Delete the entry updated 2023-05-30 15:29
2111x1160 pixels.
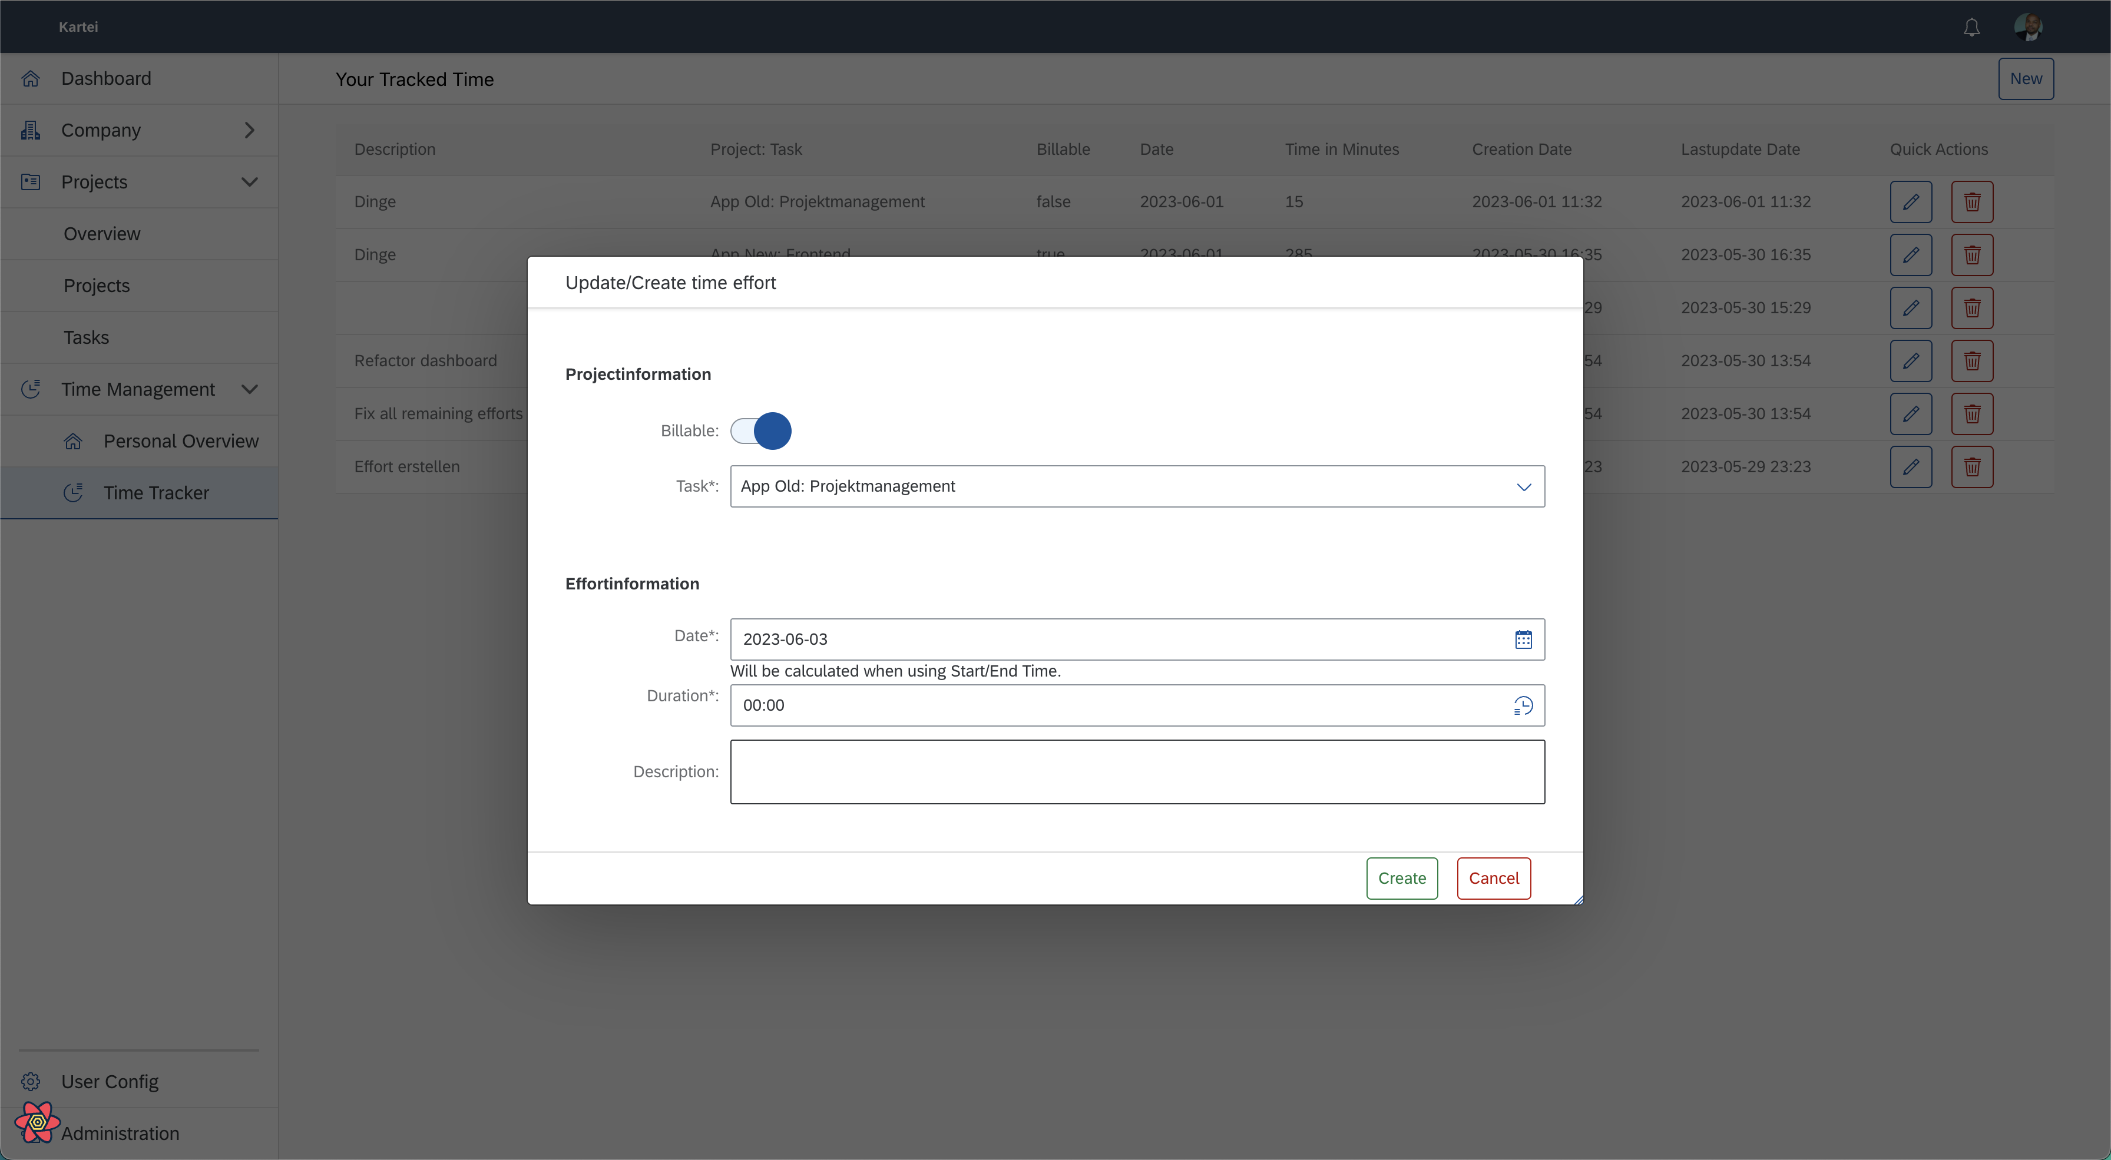coord(1971,308)
